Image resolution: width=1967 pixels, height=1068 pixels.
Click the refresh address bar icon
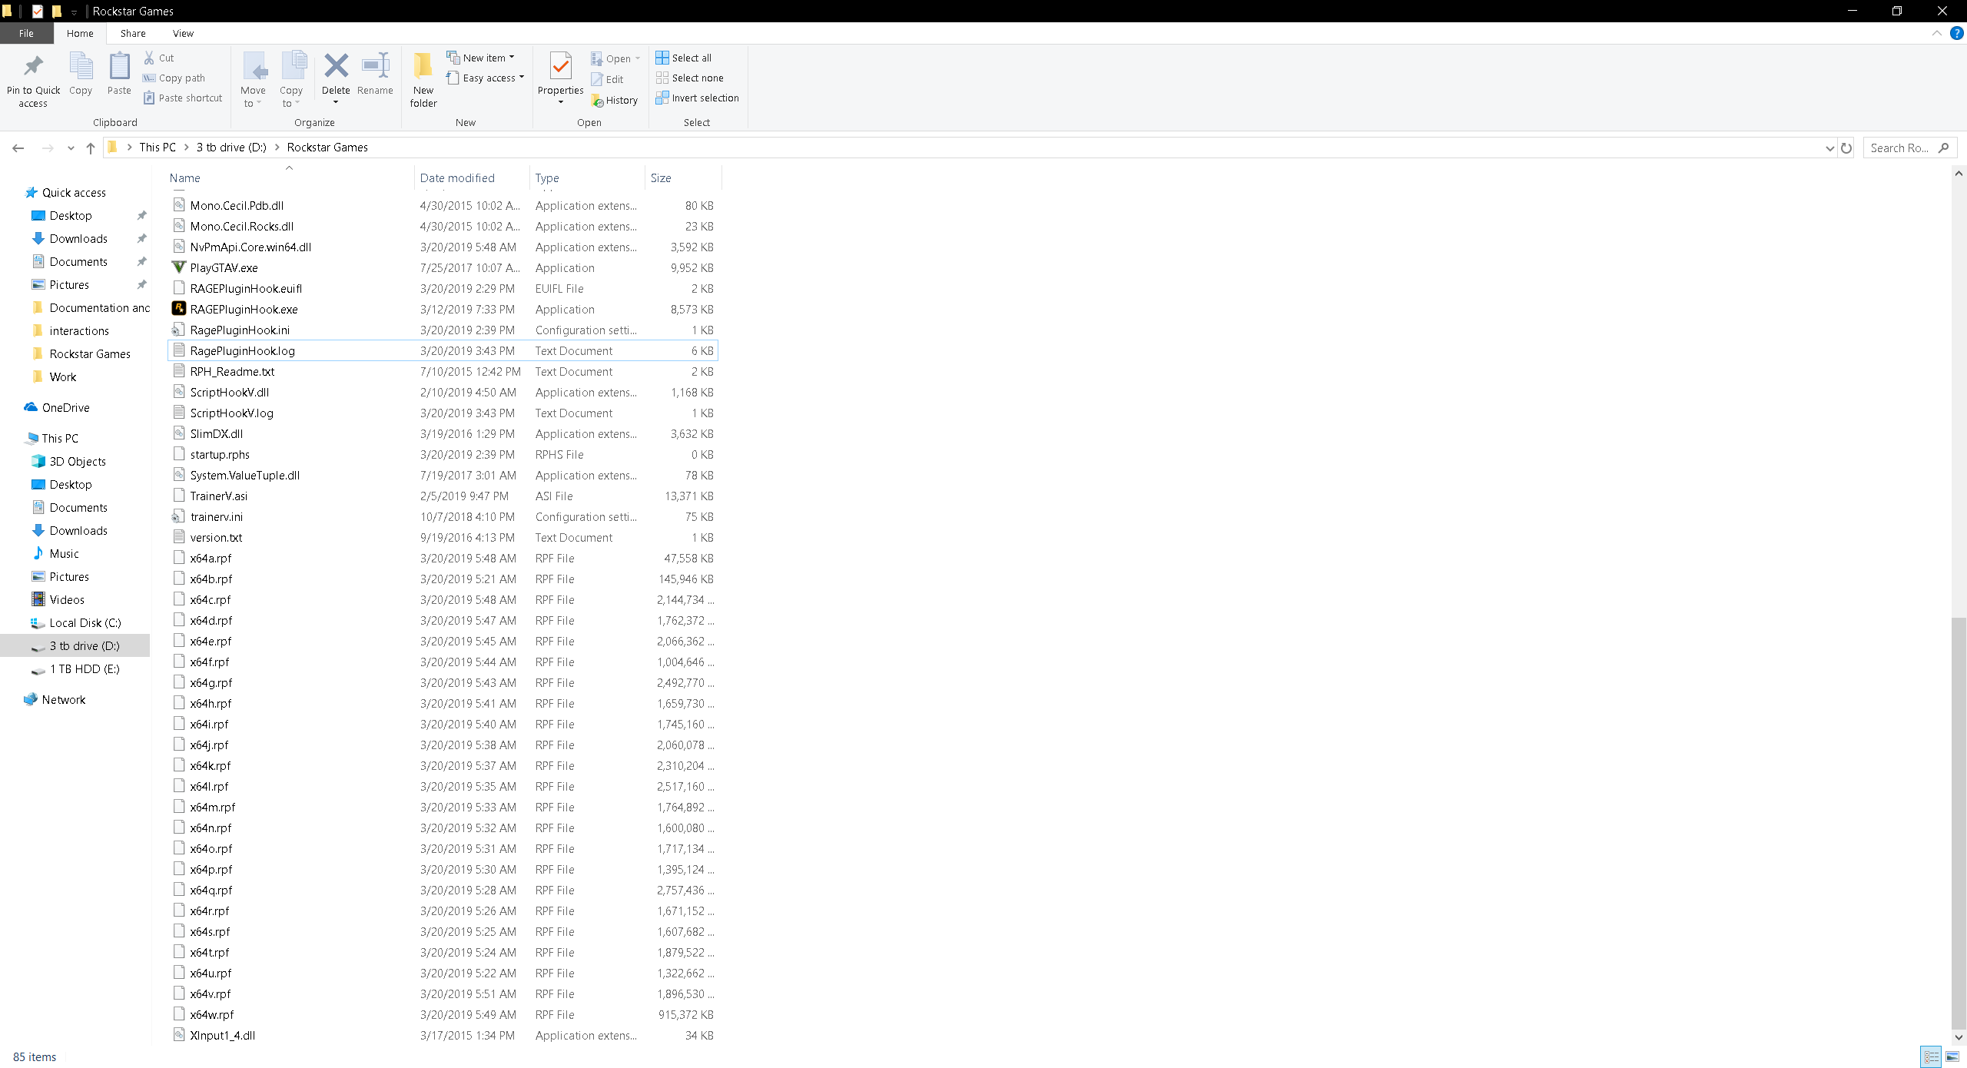(1846, 148)
